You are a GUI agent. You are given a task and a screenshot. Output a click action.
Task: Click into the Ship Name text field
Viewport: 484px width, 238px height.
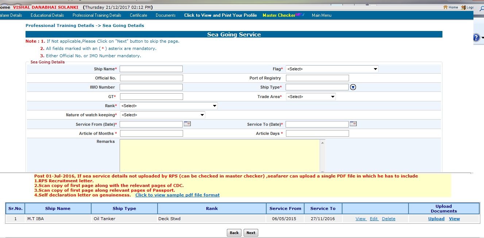[x=151, y=69]
